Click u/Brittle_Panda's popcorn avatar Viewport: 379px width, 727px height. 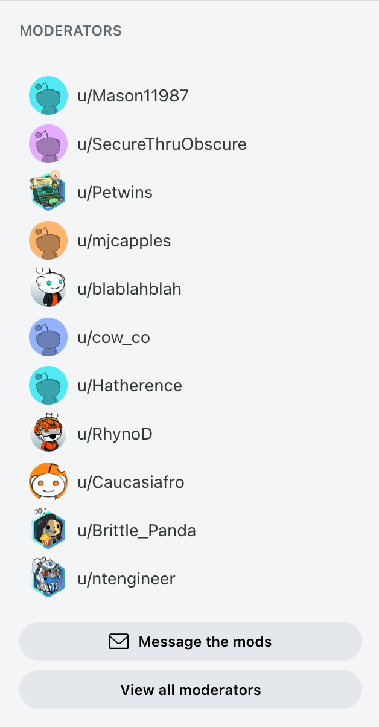point(48,529)
